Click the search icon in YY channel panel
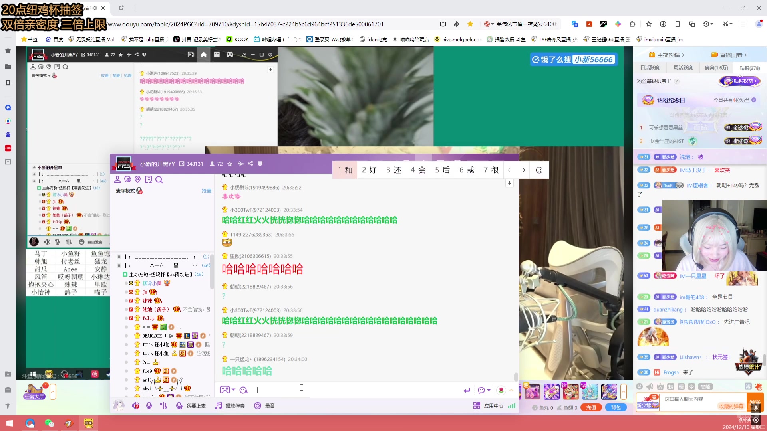Screen dimensions: 767x431 point(159,180)
